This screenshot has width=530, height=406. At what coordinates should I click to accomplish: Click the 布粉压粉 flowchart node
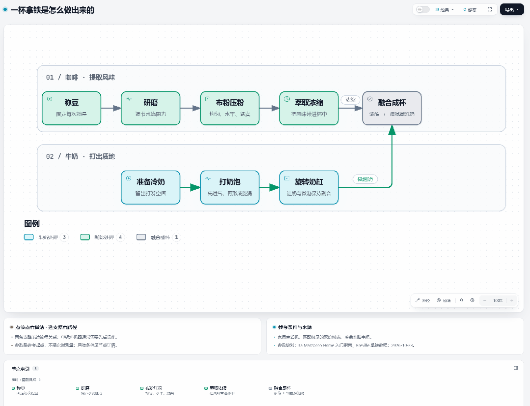(230, 108)
